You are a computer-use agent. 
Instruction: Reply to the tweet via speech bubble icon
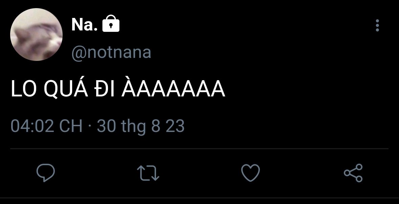[x=46, y=173]
